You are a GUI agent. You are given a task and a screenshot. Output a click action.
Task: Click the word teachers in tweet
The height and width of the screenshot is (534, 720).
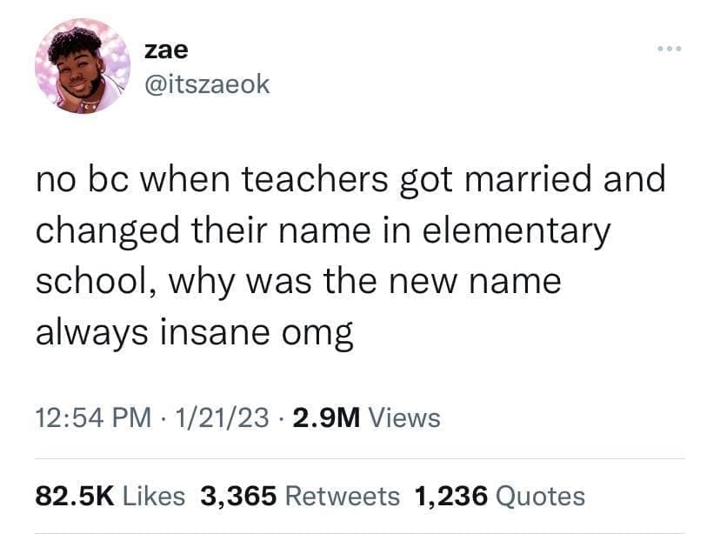315,179
